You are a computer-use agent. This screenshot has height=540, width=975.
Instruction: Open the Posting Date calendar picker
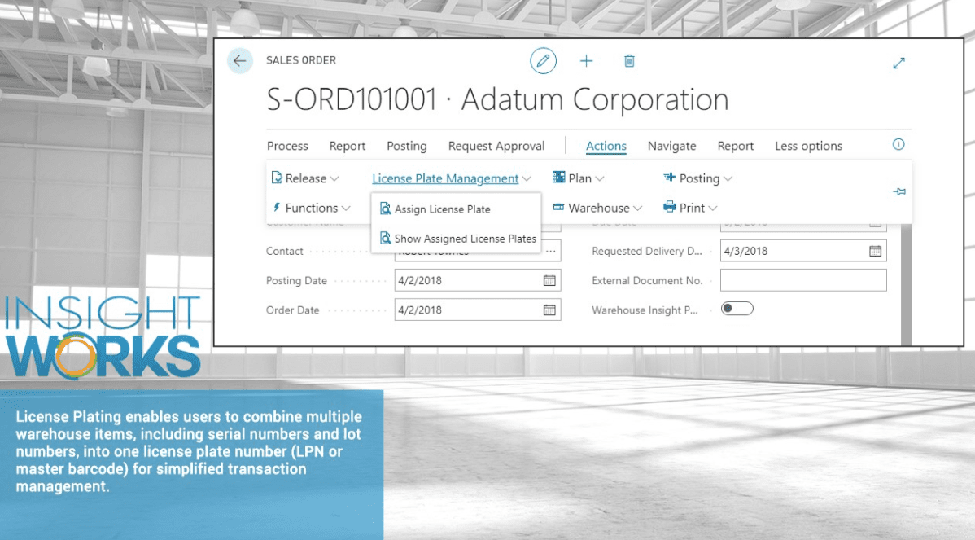click(549, 280)
